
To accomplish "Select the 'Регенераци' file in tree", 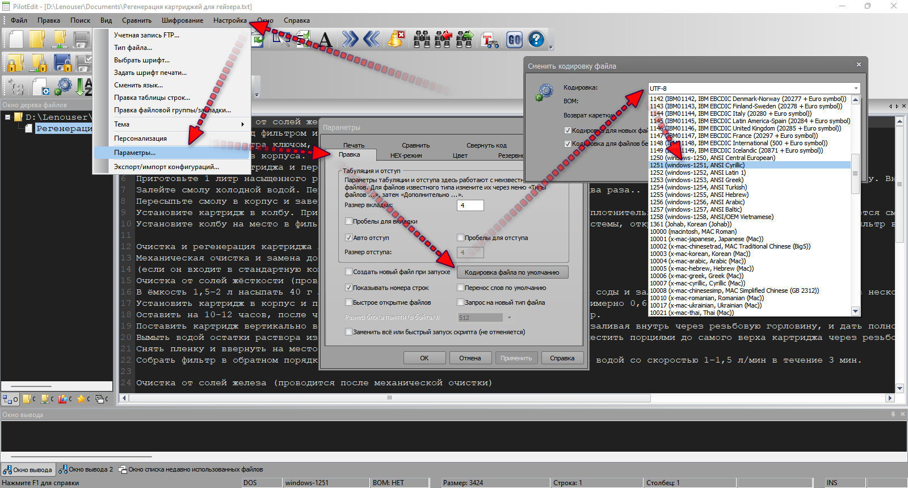I will coord(64,129).
